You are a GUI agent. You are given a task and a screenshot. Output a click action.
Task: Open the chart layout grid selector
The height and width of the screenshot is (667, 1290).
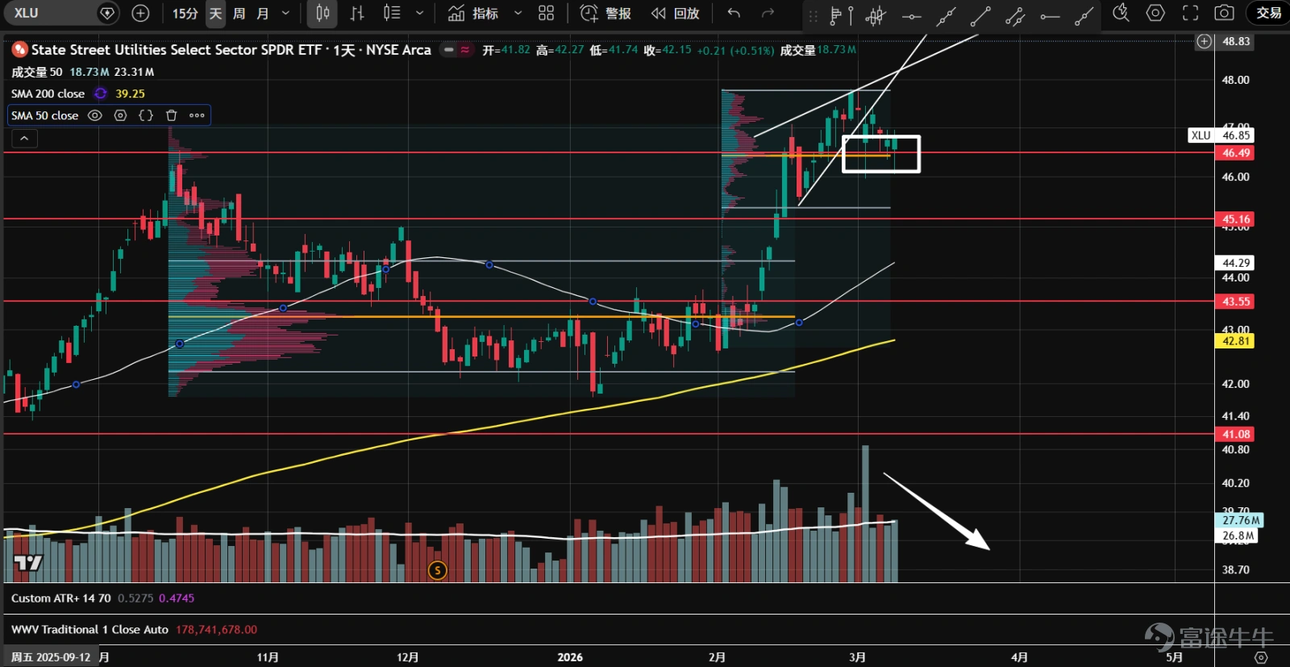click(547, 13)
